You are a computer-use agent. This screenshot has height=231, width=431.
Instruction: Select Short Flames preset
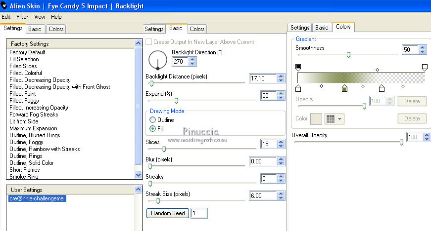(x=24, y=170)
